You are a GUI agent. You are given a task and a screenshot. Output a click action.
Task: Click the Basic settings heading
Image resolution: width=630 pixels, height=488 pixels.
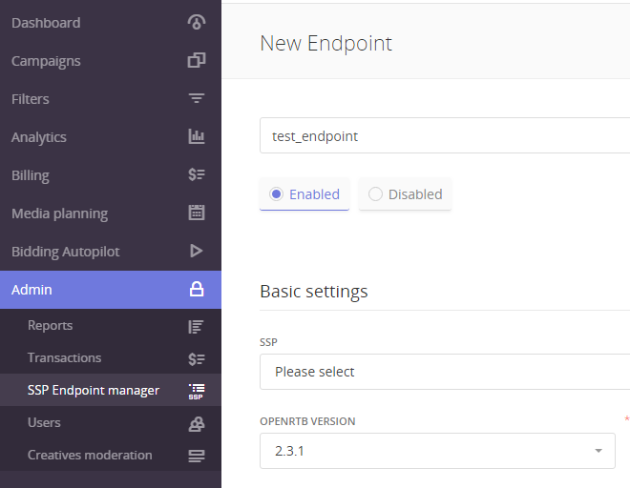pos(314,292)
